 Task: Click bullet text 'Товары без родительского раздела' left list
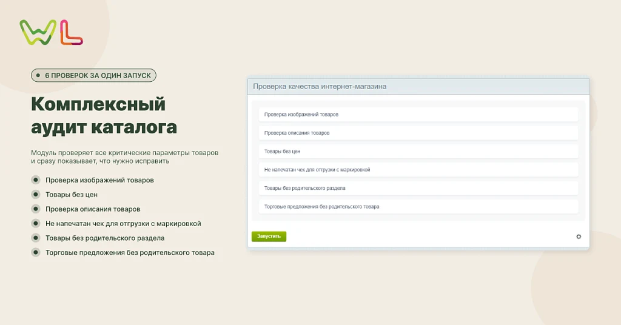coord(105,238)
